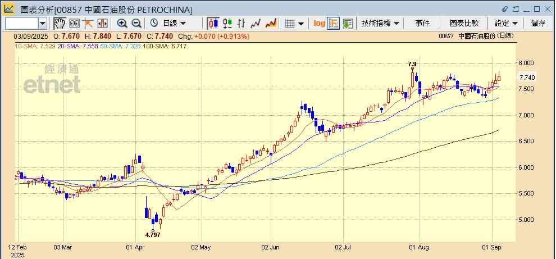Click the 7.740 current price tag

click(527, 78)
